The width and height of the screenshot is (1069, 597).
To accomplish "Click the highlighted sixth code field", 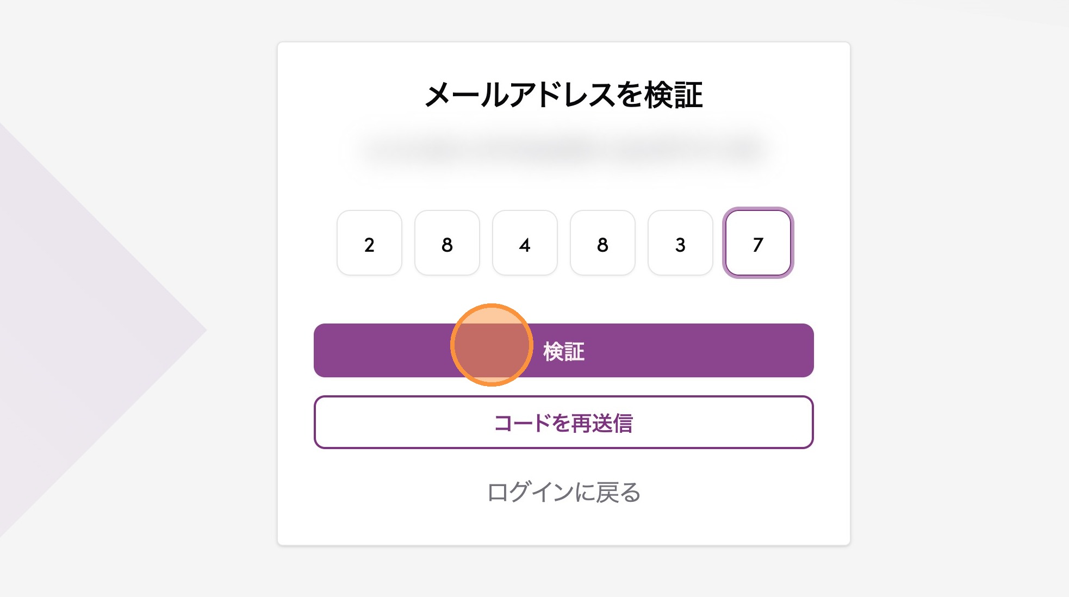I will (x=758, y=243).
